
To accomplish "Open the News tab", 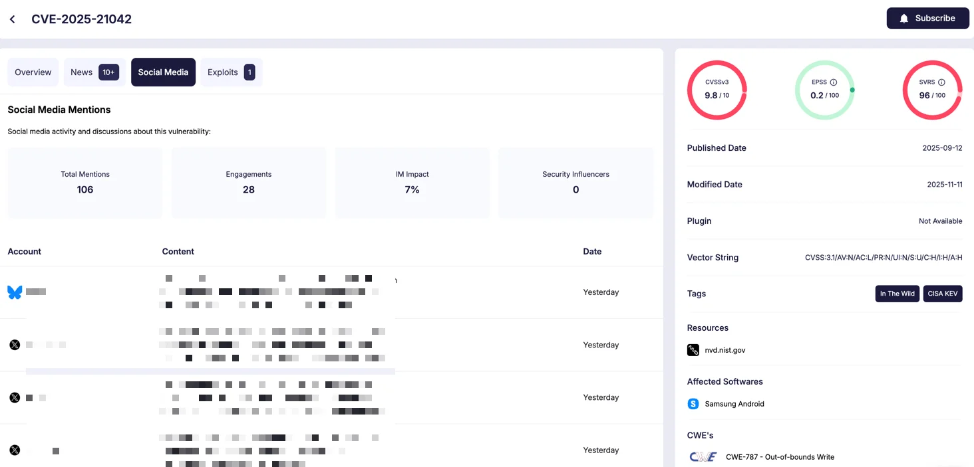I will tap(94, 72).
